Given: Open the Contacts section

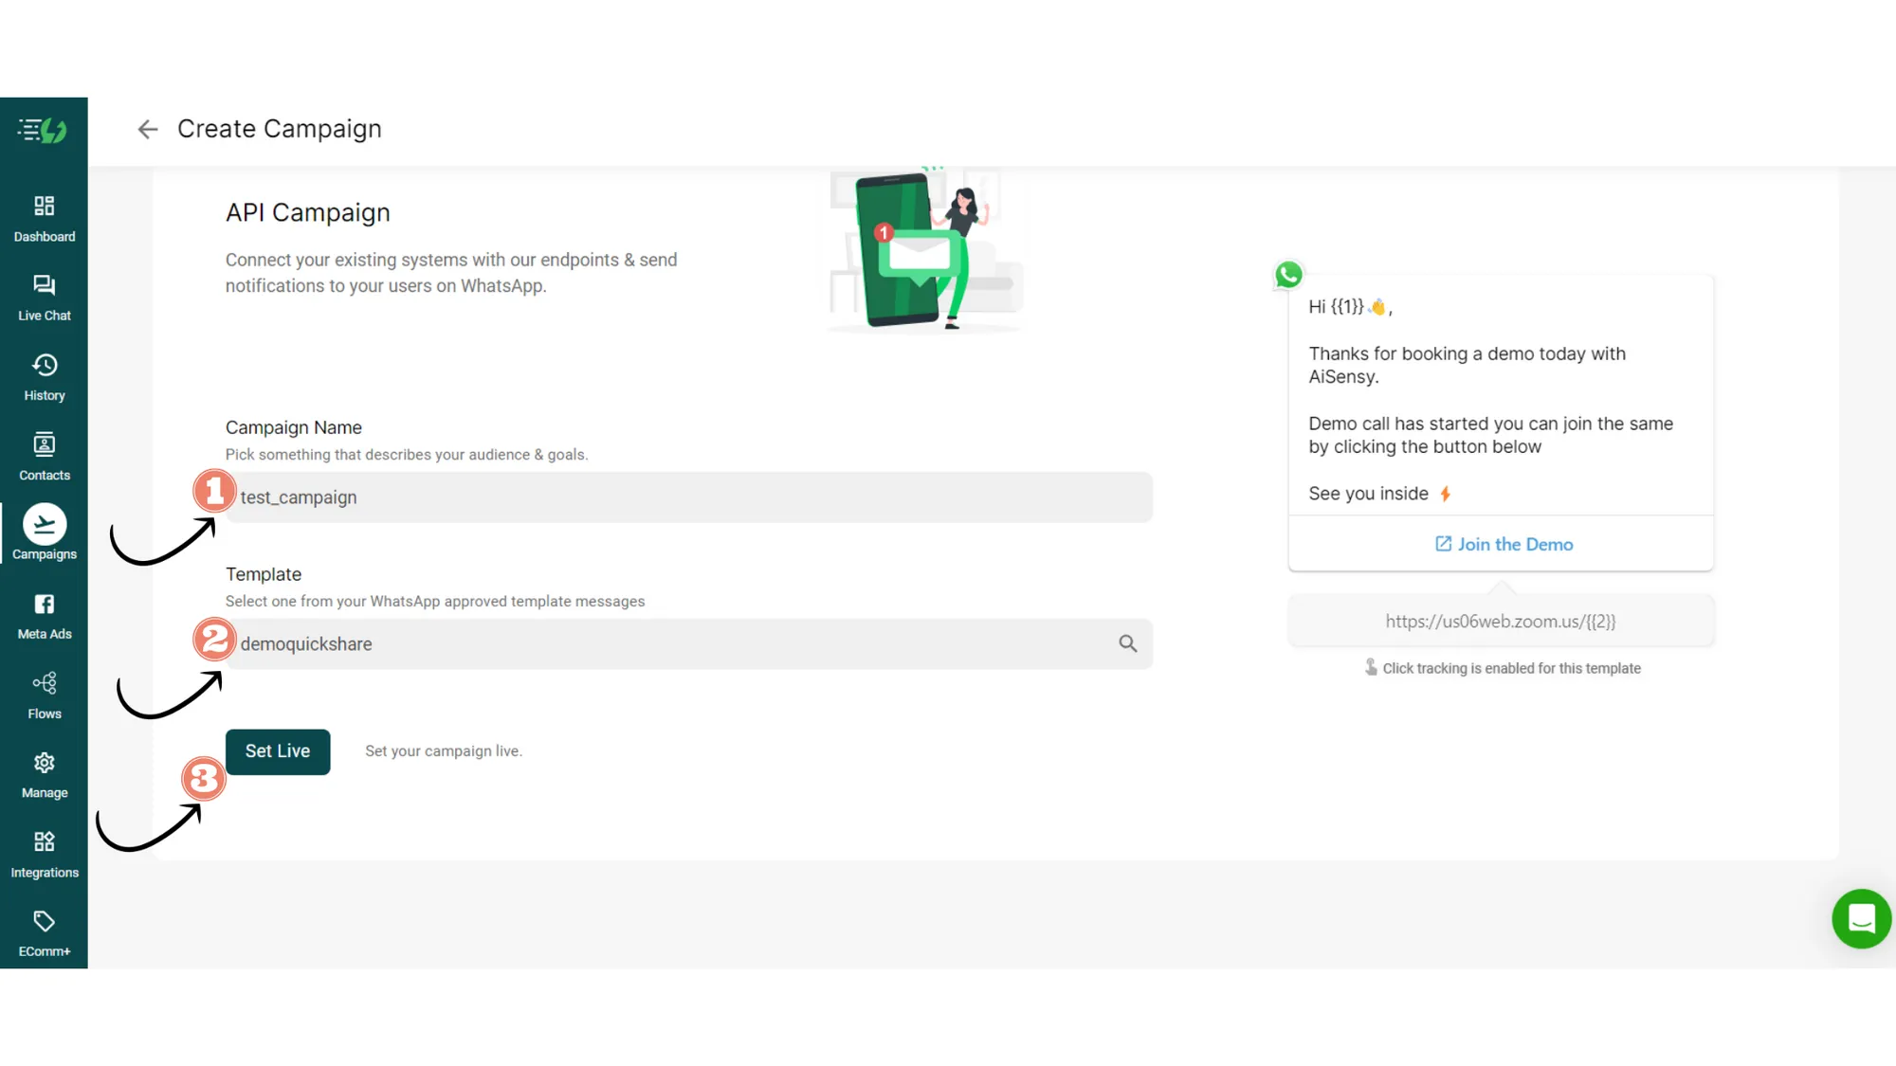Looking at the screenshot, I should [x=44, y=457].
